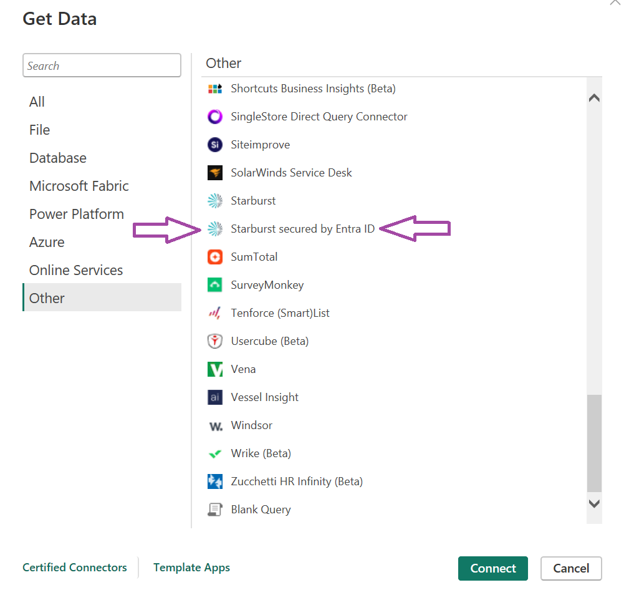Click the Wrike (Beta) icon
The width and height of the screenshot is (624, 590).
[215, 453]
